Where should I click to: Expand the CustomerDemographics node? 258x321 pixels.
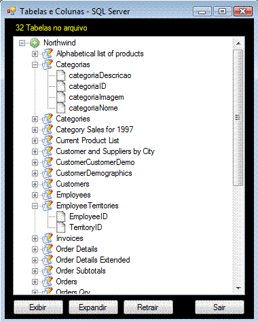click(35, 173)
